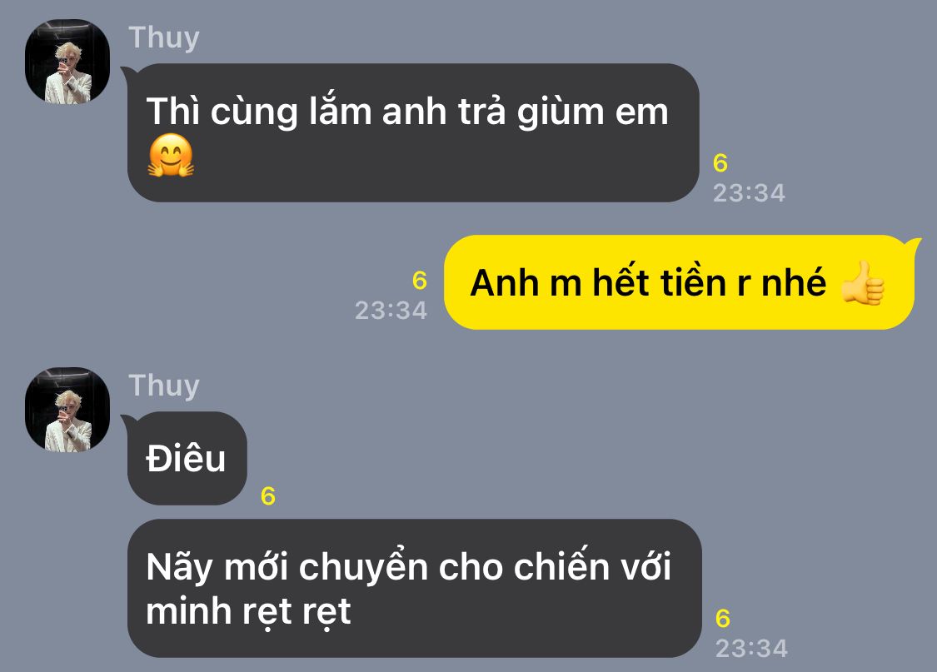
Task: Open Thuy's profile picture in the first message
Action: pos(67,62)
